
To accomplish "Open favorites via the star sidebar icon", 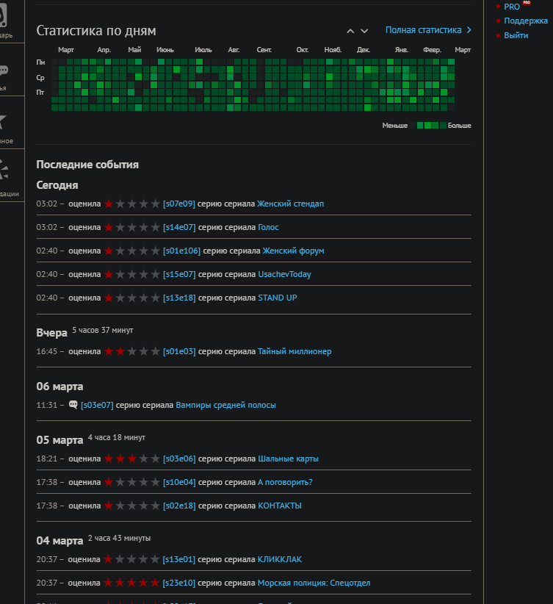I will (4, 123).
